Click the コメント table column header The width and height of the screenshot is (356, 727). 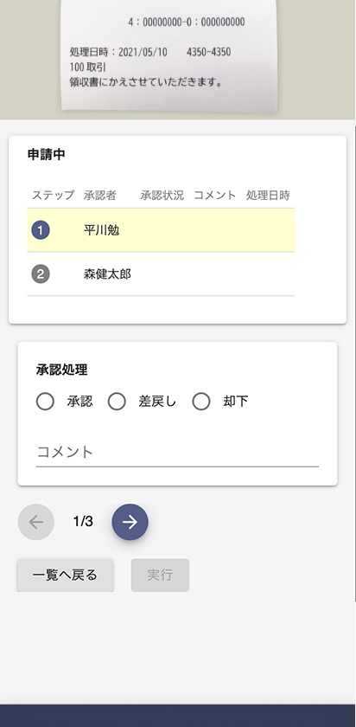coord(215,196)
